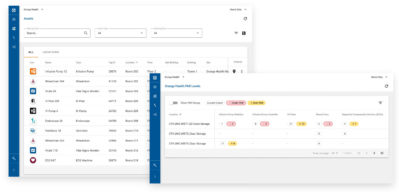Image resolution: width=399 pixels, height=192 pixels.
Task: Click the Orange Health PAR Levels title
Action: (x=182, y=86)
